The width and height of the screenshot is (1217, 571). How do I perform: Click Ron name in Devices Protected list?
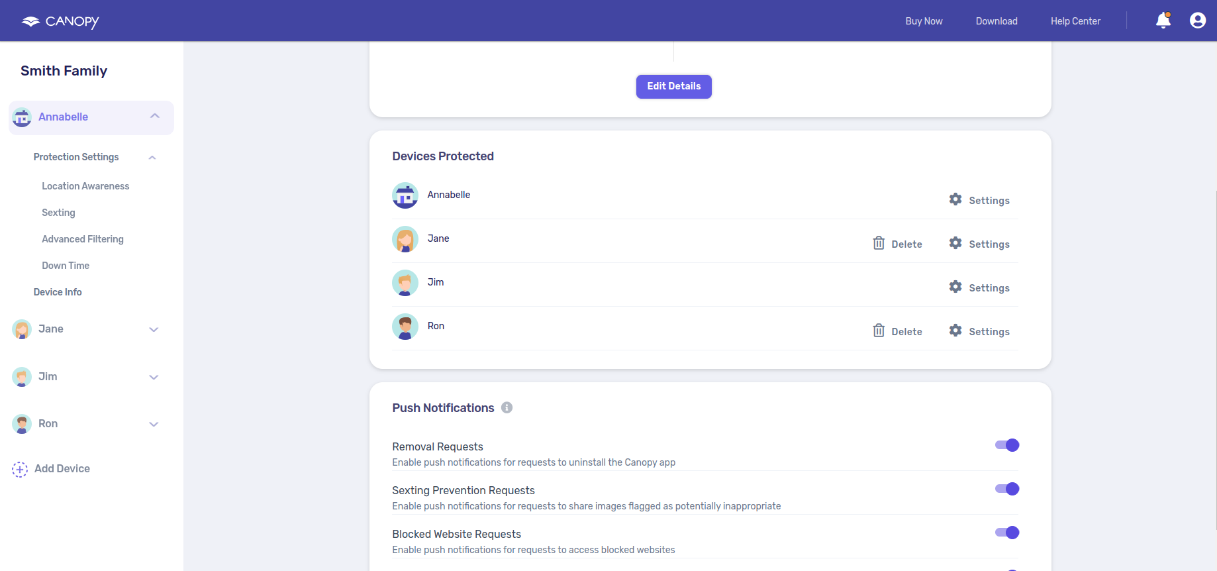coord(436,326)
